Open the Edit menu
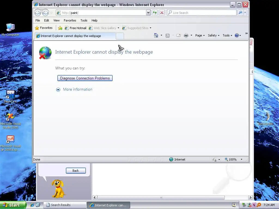Image resolution: width=279 pixels, height=209 pixels. point(47,20)
